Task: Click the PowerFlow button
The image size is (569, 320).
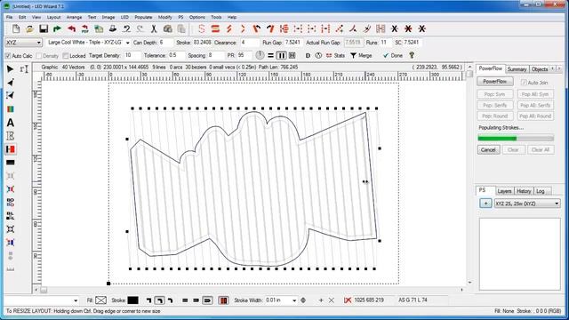Action: (x=495, y=82)
